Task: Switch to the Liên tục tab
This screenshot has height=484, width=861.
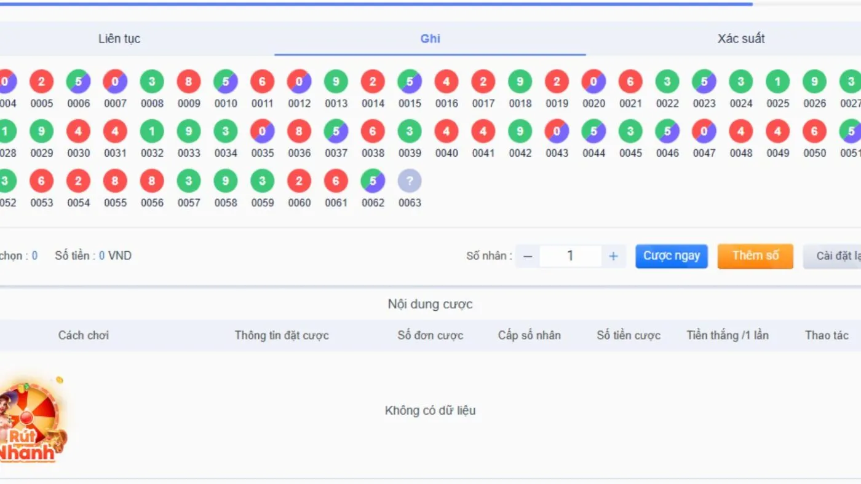Action: [x=119, y=38]
